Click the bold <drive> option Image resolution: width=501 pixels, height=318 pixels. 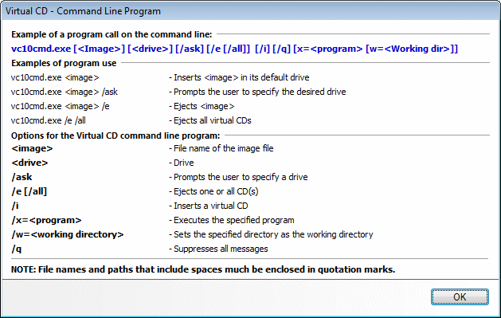tap(29, 163)
